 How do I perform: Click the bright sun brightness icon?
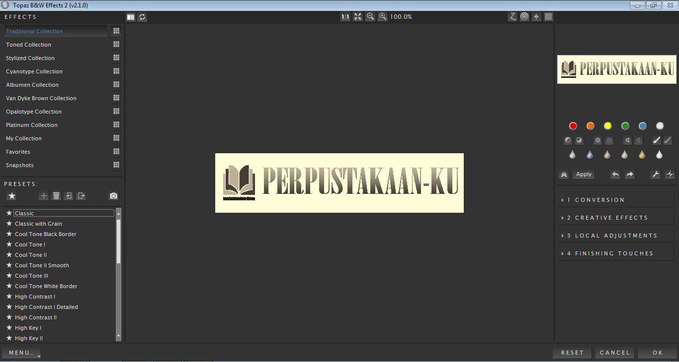[x=598, y=140]
